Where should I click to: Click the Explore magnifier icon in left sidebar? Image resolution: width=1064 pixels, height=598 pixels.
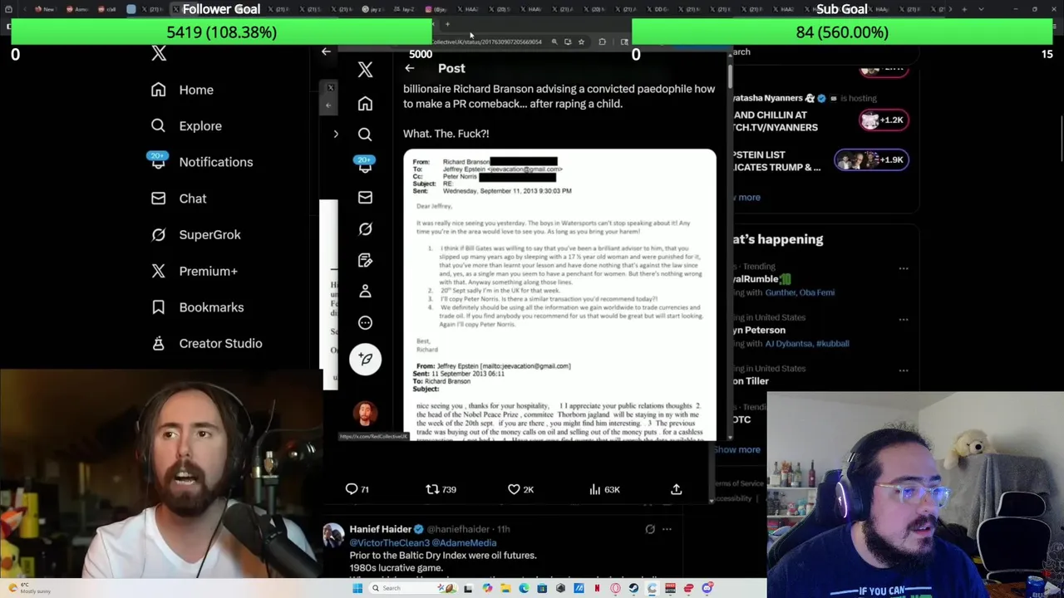tap(158, 126)
